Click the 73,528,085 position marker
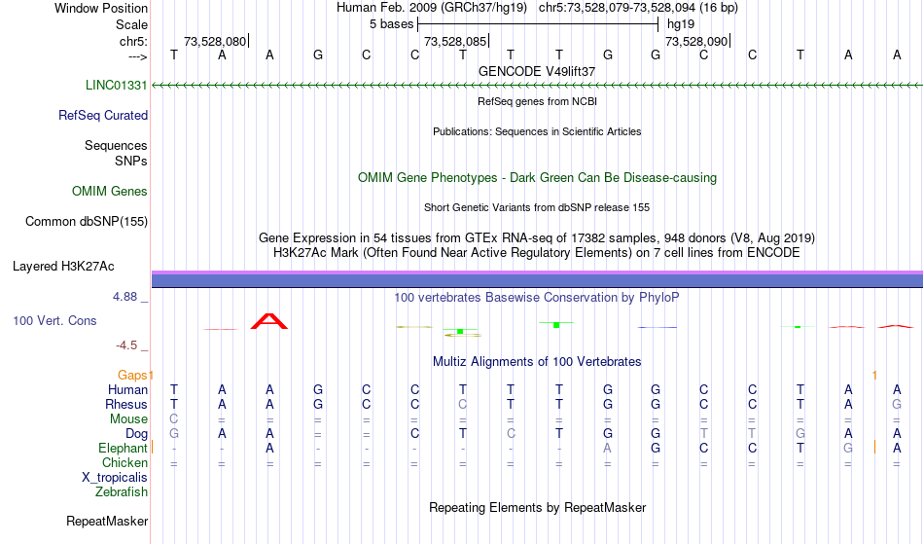 pyautogui.click(x=457, y=41)
